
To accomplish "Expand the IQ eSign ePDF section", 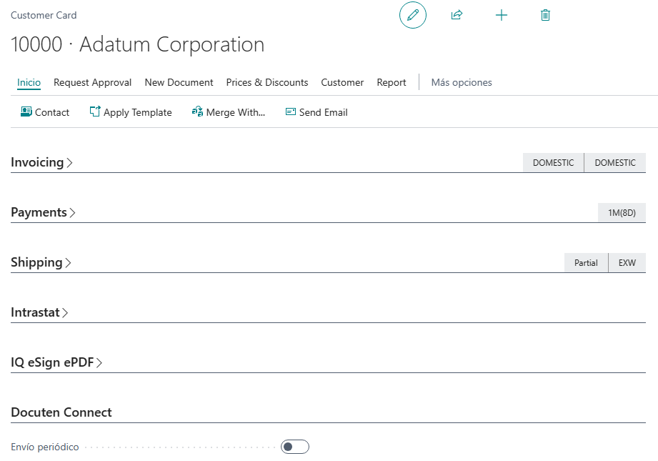I will coord(56,362).
